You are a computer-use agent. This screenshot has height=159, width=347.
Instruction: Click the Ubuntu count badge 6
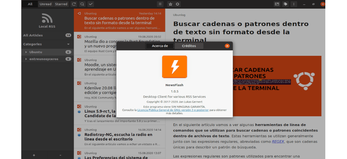point(68,52)
